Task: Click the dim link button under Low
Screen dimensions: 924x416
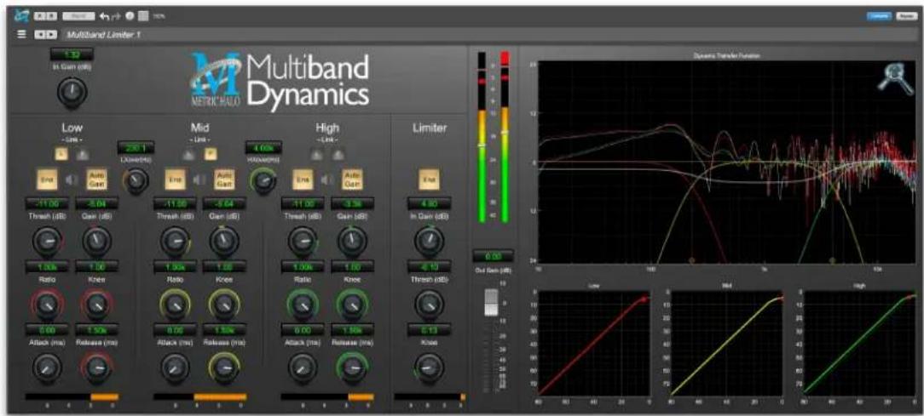Action: click(x=82, y=154)
